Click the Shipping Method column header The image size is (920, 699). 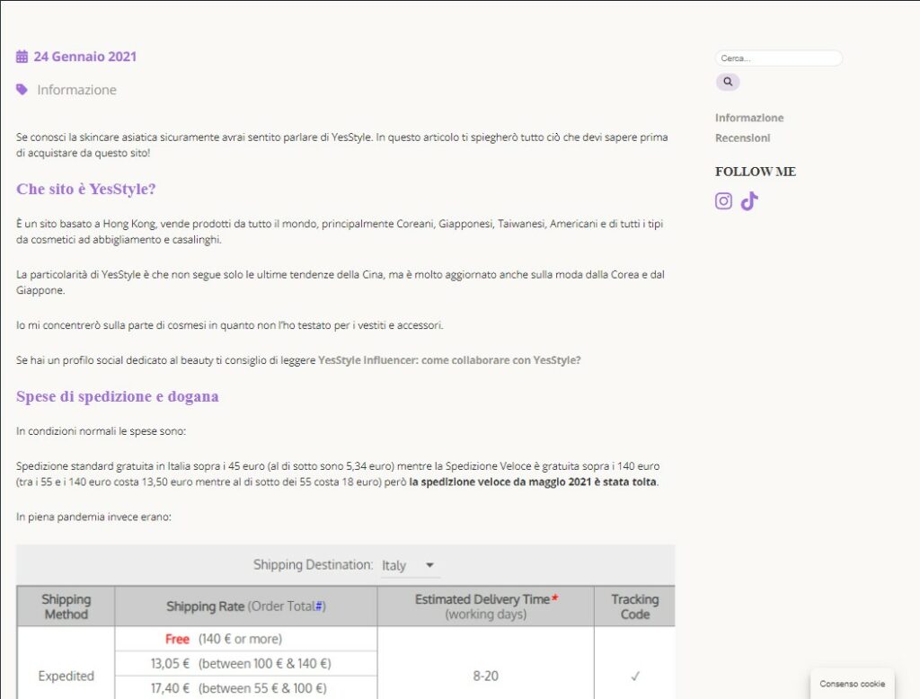(x=66, y=606)
